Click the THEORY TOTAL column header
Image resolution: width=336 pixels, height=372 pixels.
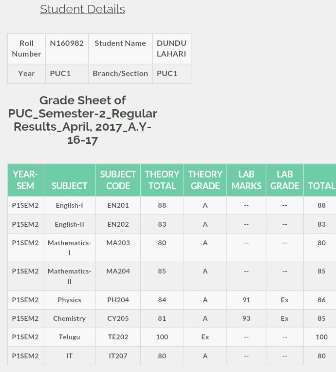click(162, 180)
